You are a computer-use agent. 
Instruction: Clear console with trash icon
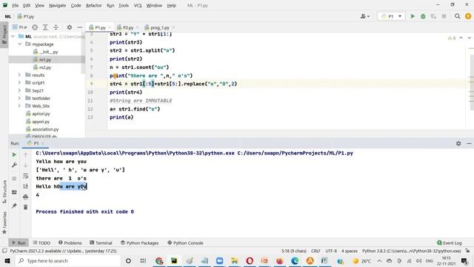click(x=26, y=207)
